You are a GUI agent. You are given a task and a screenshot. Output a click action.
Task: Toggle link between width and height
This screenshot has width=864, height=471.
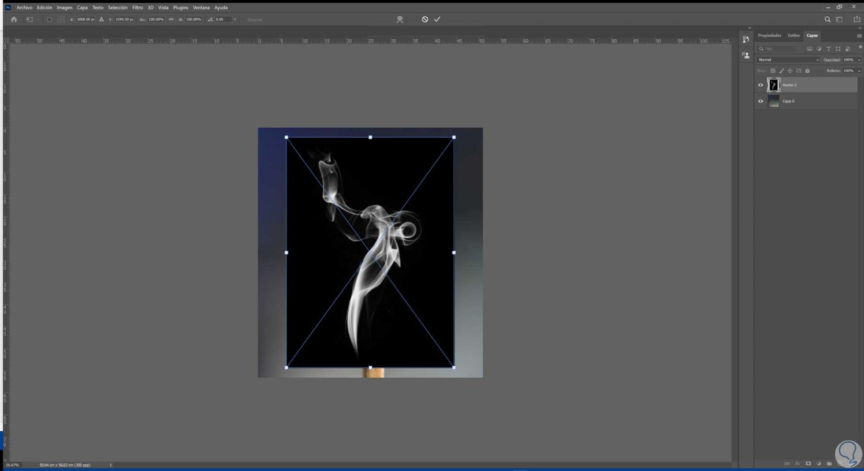pyautogui.click(x=171, y=19)
